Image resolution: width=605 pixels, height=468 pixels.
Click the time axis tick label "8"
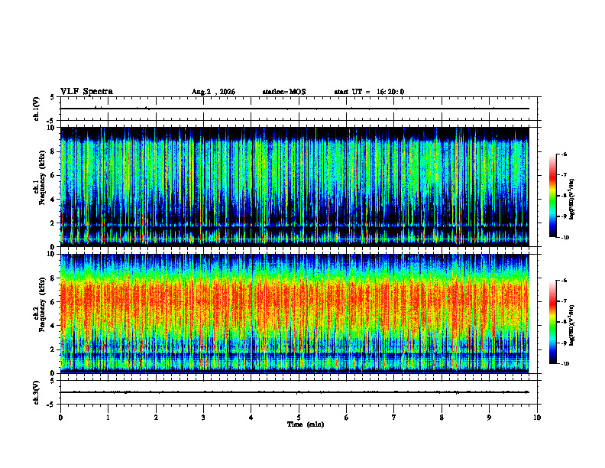[x=442, y=418]
